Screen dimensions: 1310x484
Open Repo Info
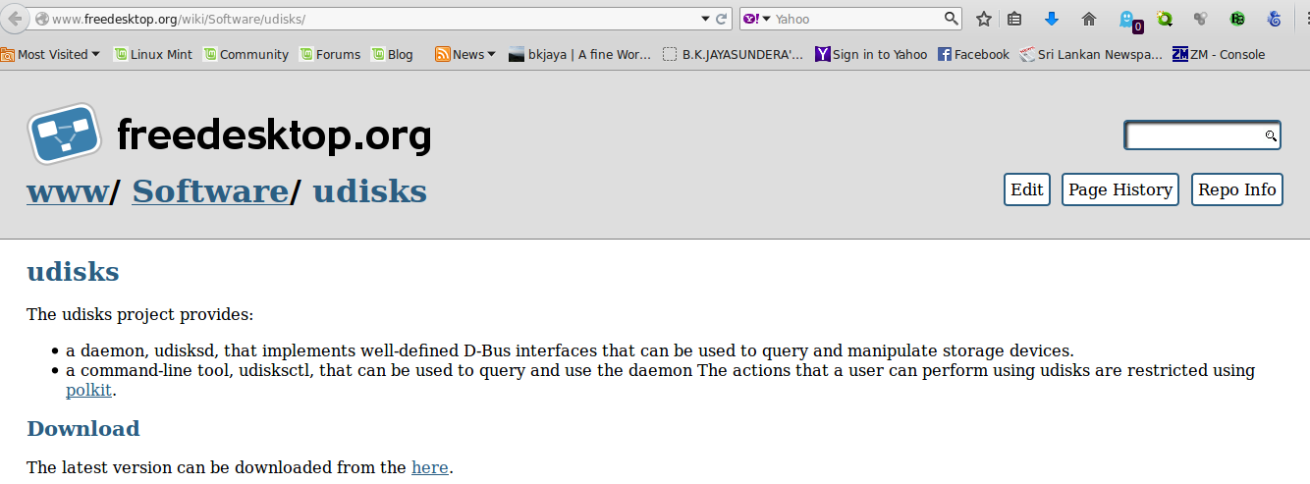pos(1237,189)
